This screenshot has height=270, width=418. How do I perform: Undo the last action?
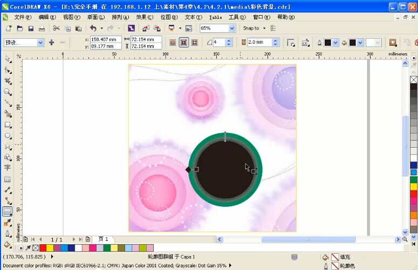[x=93, y=28]
